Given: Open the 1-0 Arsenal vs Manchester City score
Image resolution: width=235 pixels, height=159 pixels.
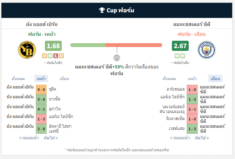Looking at the screenshot, I should [192, 90].
